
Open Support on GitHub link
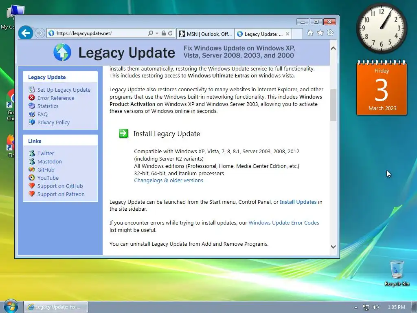[x=60, y=186]
